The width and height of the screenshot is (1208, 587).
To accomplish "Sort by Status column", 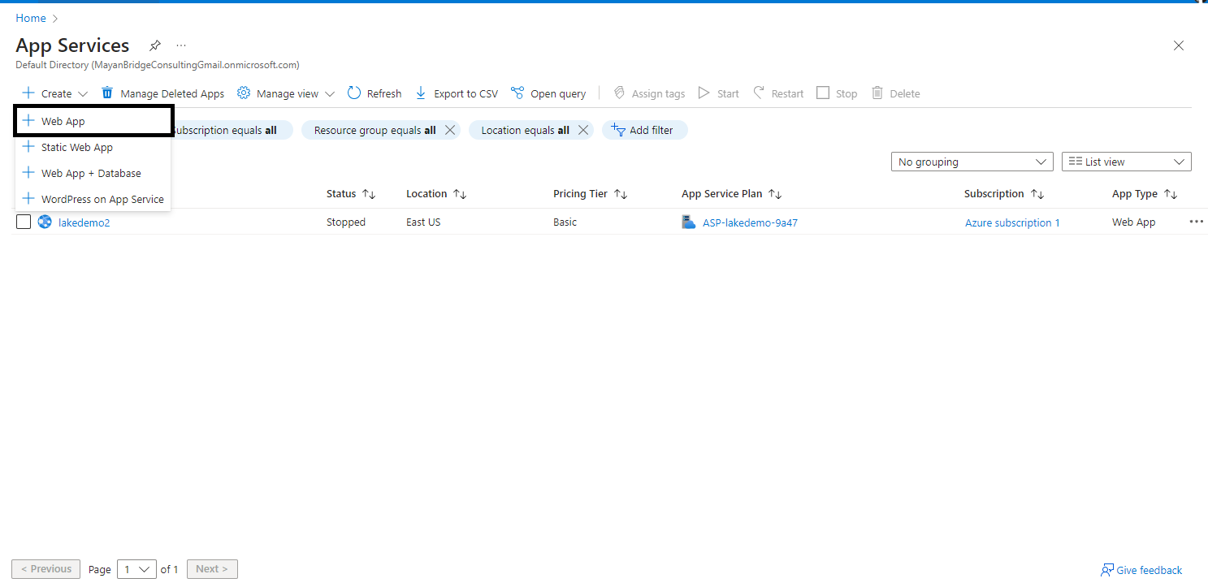I will pyautogui.click(x=351, y=194).
